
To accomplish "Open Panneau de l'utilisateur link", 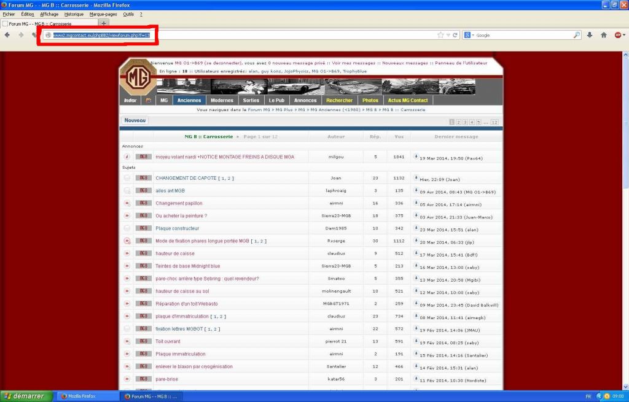I will pyautogui.click(x=461, y=63).
